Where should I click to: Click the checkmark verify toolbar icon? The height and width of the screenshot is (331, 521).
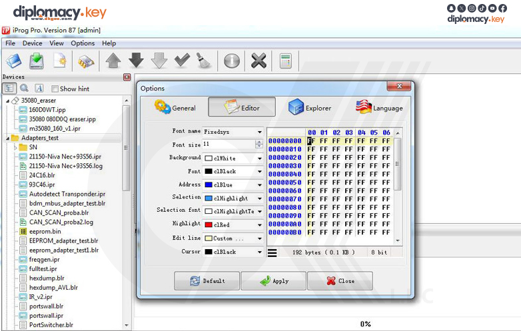click(x=182, y=61)
